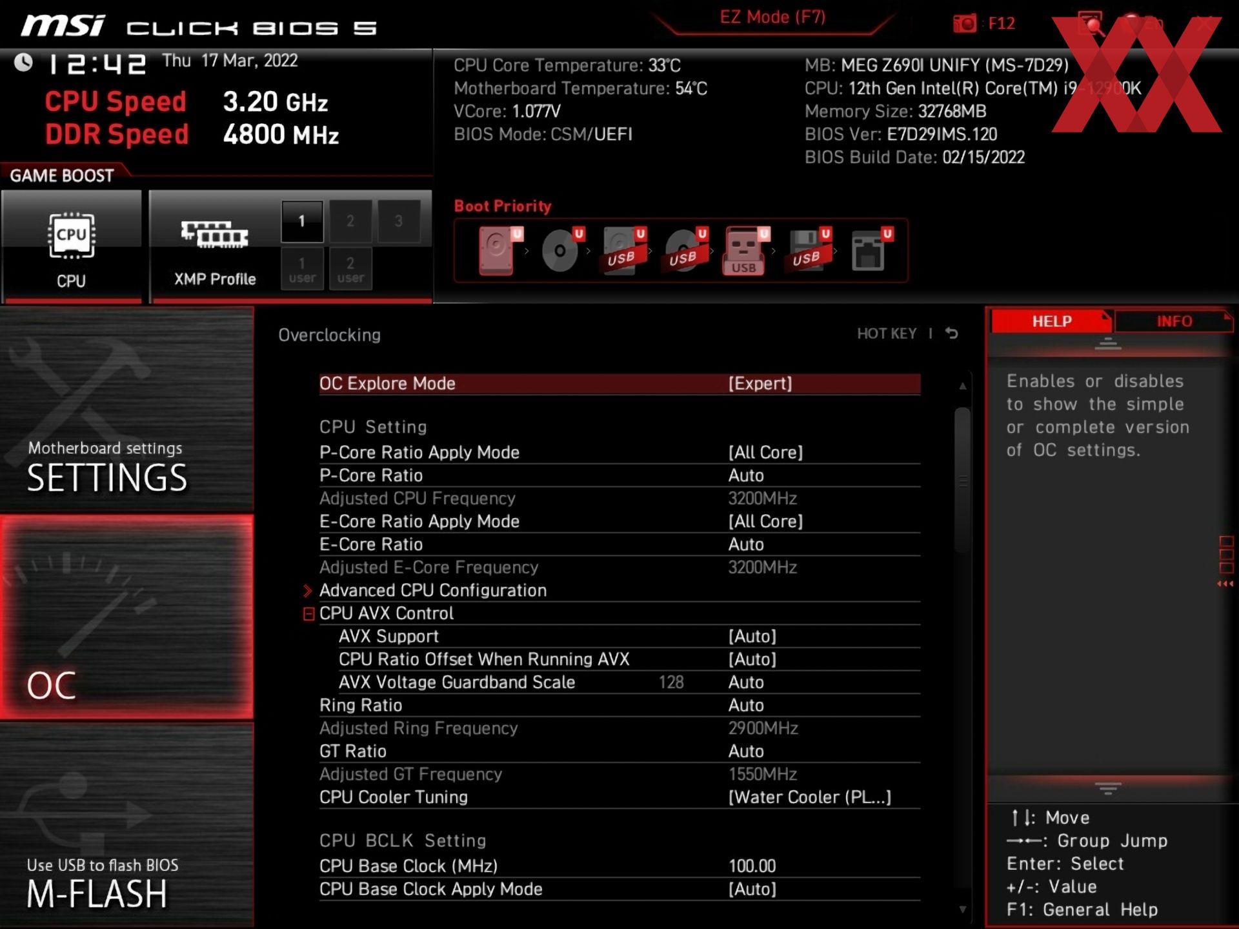1239x929 pixels.
Task: Open CPU Base Clock Apply Mode dropdown
Action: 619,889
